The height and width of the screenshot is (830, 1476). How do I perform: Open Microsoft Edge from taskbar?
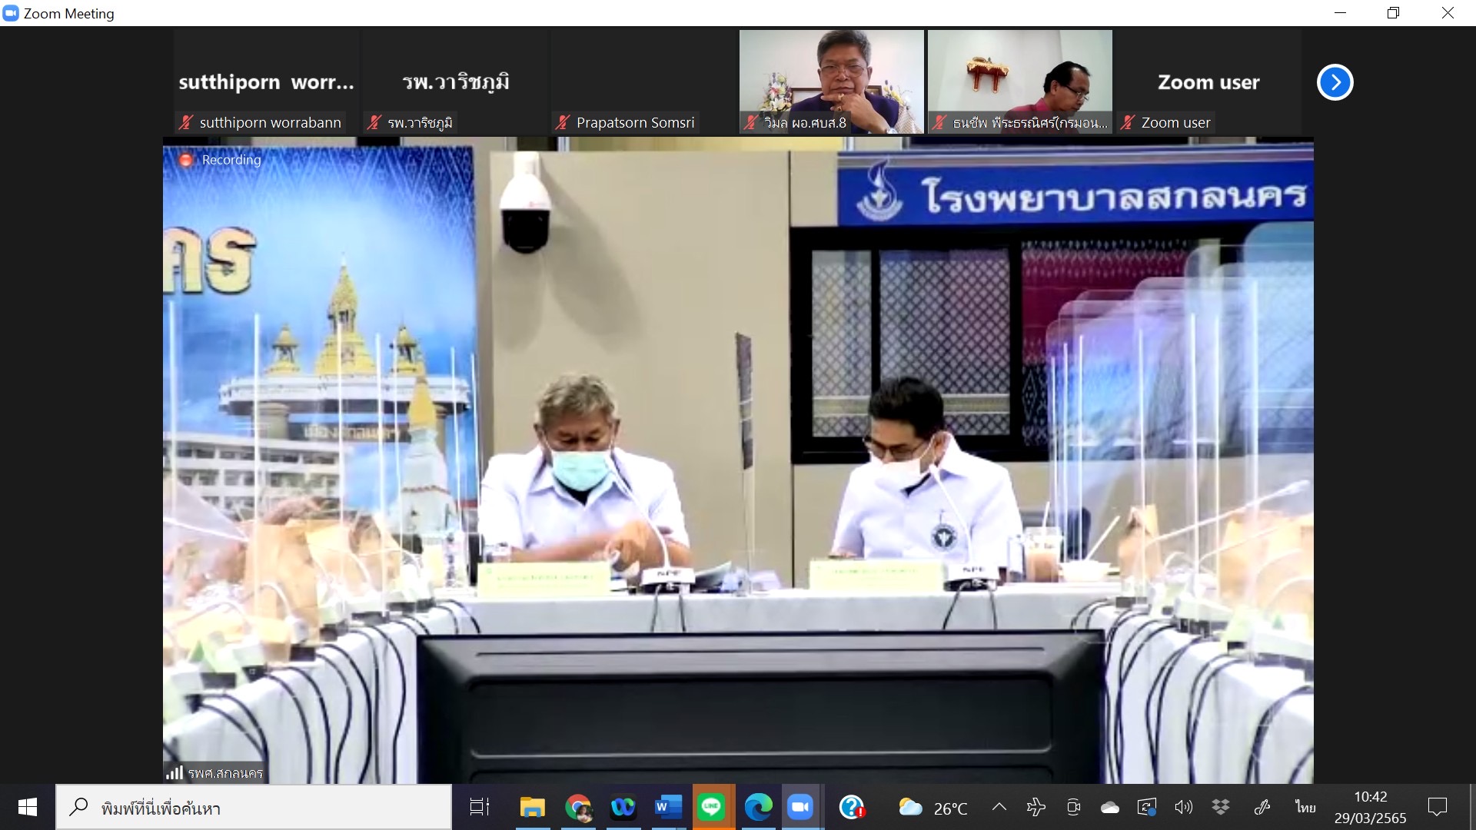(x=757, y=807)
